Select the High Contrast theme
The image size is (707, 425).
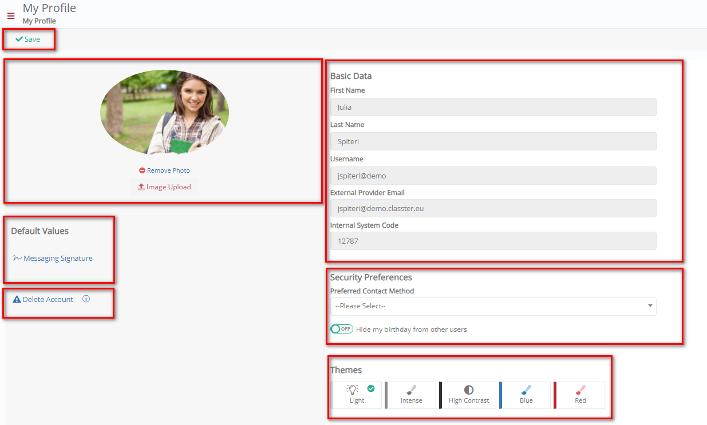pyautogui.click(x=468, y=395)
